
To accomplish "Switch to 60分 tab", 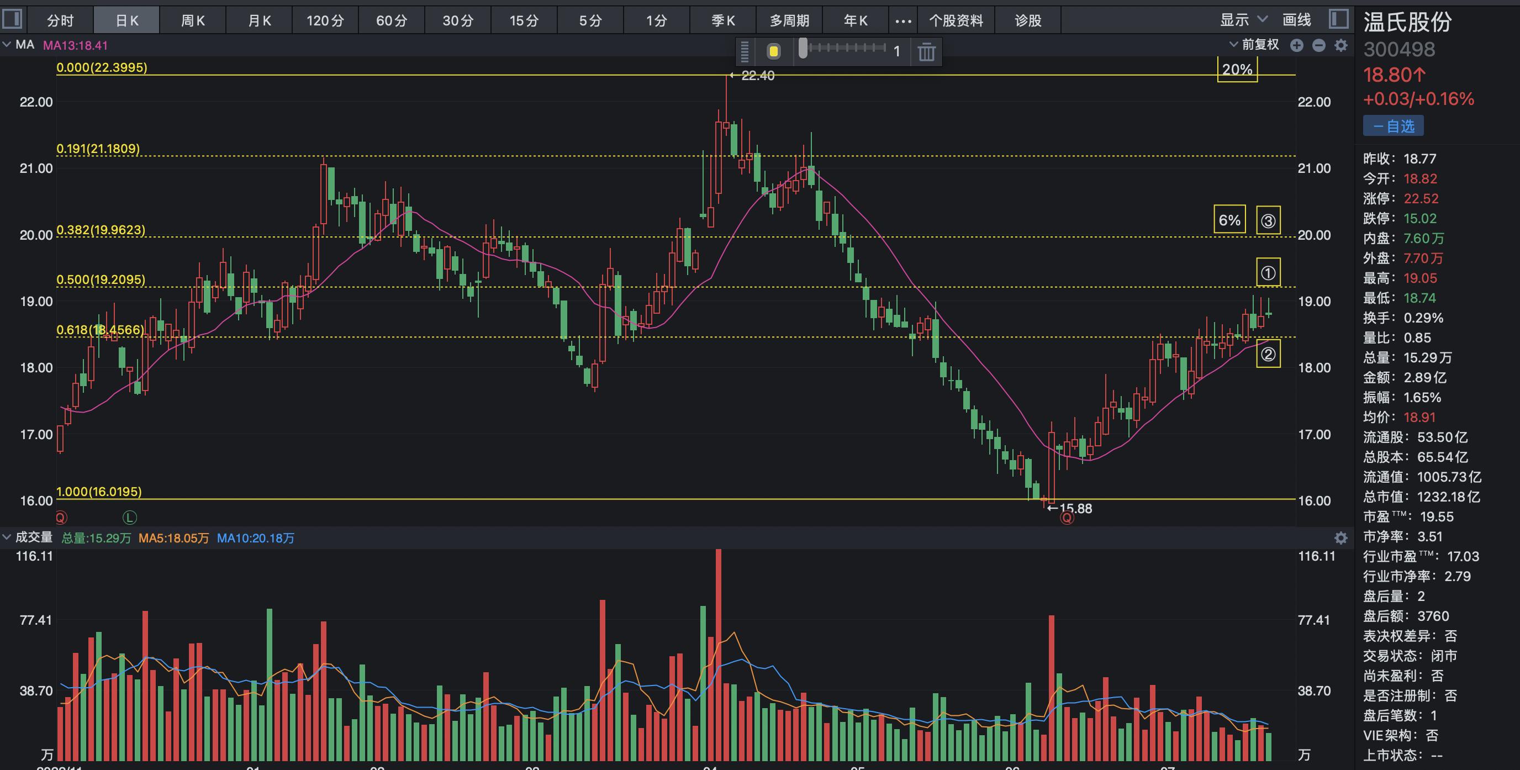I will pos(391,20).
